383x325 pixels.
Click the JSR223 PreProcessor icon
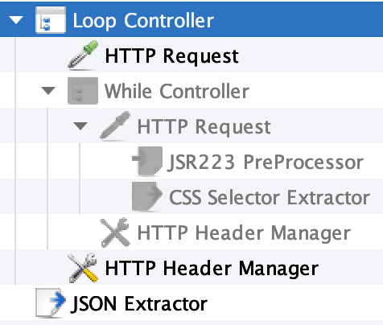tap(147, 161)
